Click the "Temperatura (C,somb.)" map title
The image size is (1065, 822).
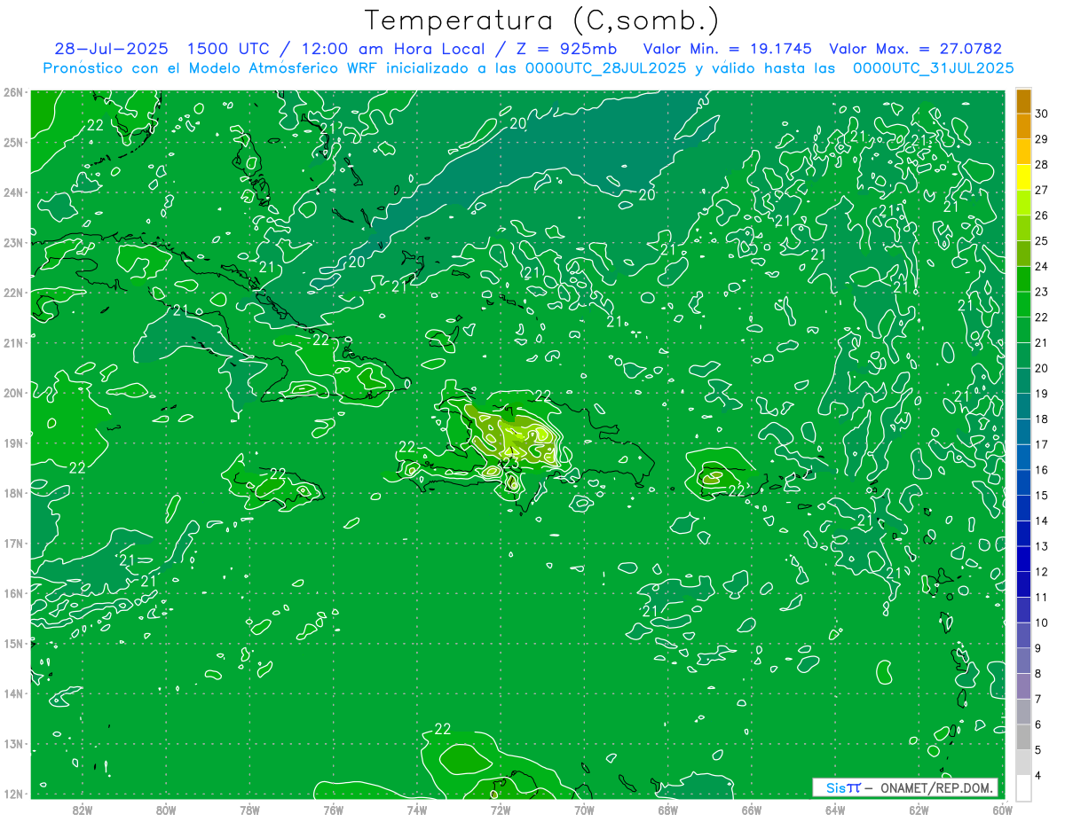[x=542, y=20]
